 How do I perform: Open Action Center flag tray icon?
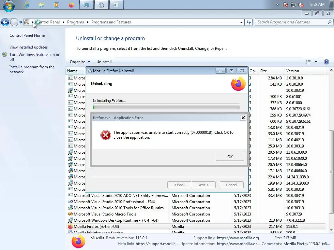[x=285, y=5]
